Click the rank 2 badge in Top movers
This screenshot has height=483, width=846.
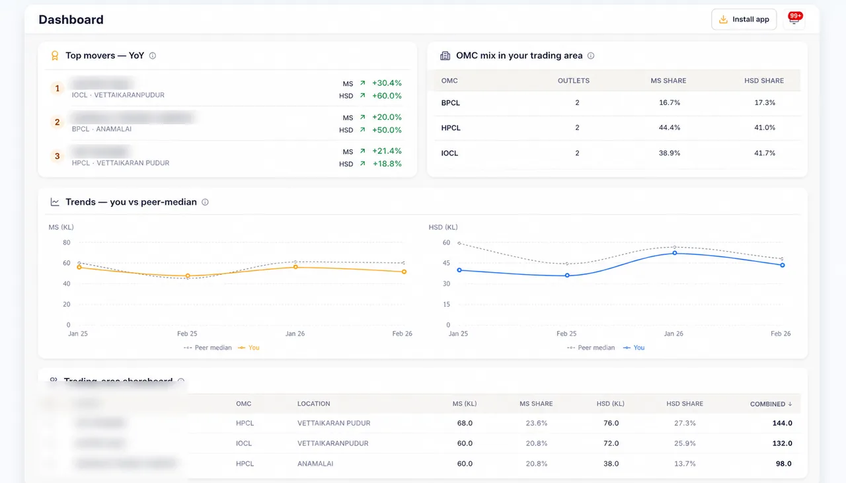click(58, 122)
